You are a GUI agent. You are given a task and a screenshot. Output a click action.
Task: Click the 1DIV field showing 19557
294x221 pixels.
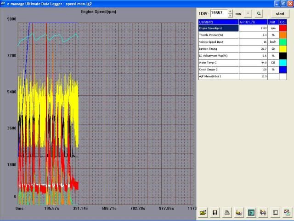219,13
